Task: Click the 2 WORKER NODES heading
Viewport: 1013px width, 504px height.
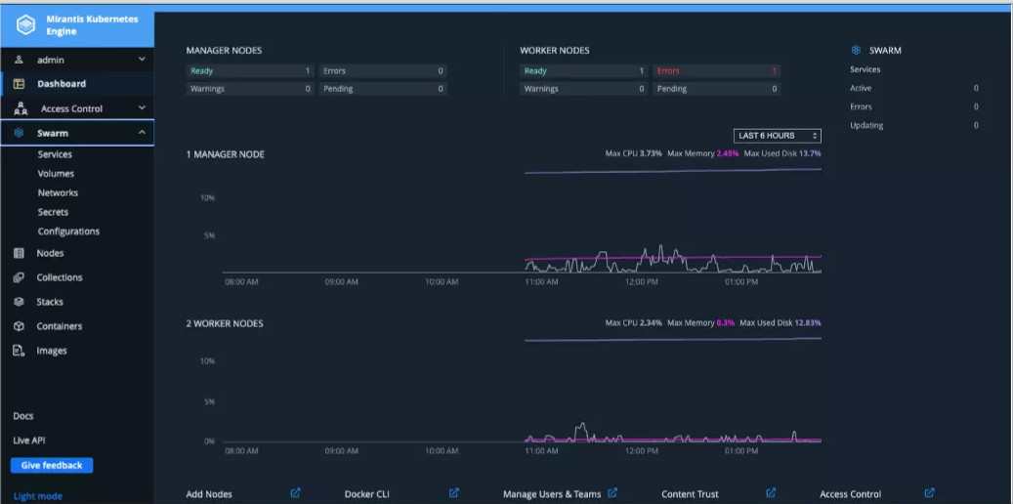Action: pyautogui.click(x=224, y=323)
